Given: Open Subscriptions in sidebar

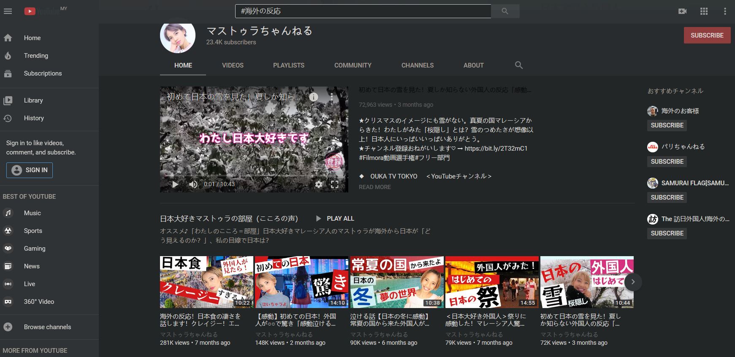Looking at the screenshot, I should [x=49, y=73].
